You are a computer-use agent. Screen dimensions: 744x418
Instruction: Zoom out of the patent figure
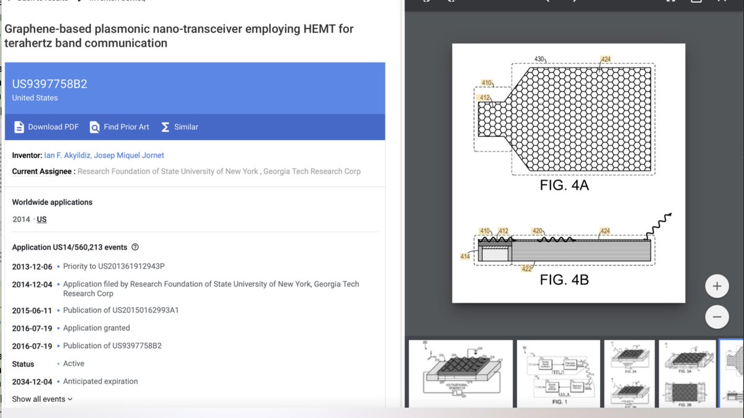717,316
